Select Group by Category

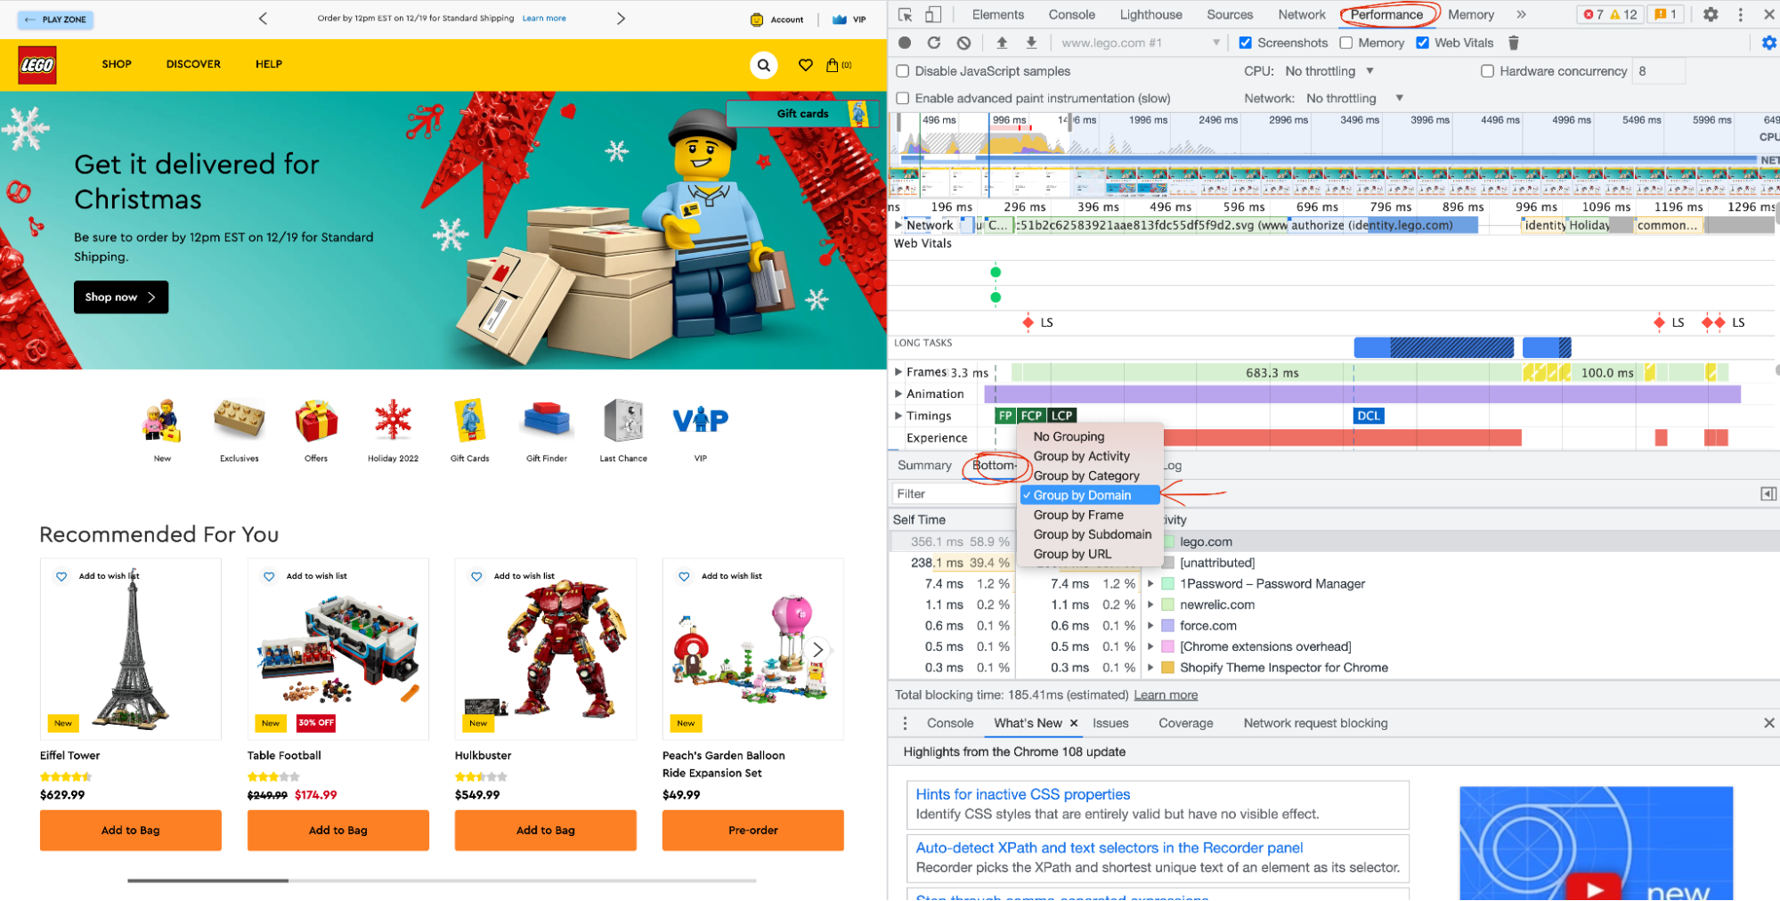pos(1091,475)
